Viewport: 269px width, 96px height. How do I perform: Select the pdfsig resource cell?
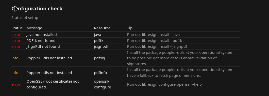pos(99,58)
